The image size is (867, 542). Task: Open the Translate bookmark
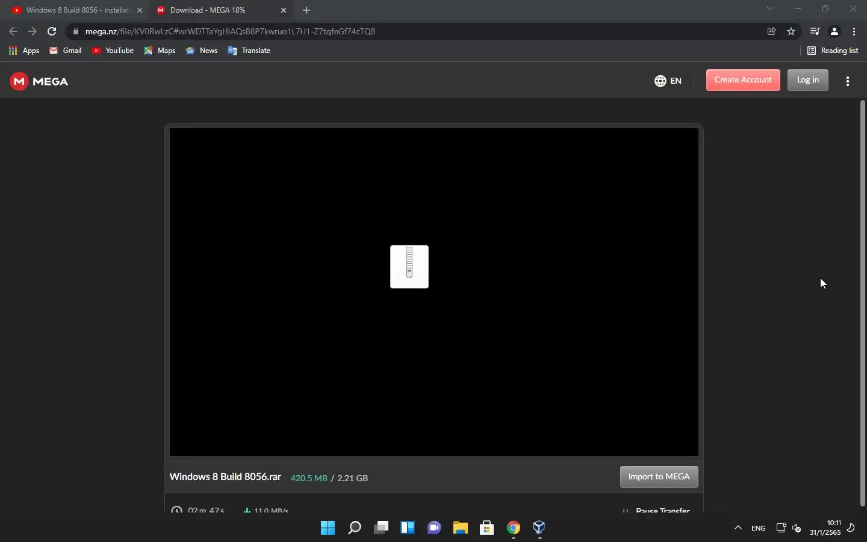[x=249, y=51]
